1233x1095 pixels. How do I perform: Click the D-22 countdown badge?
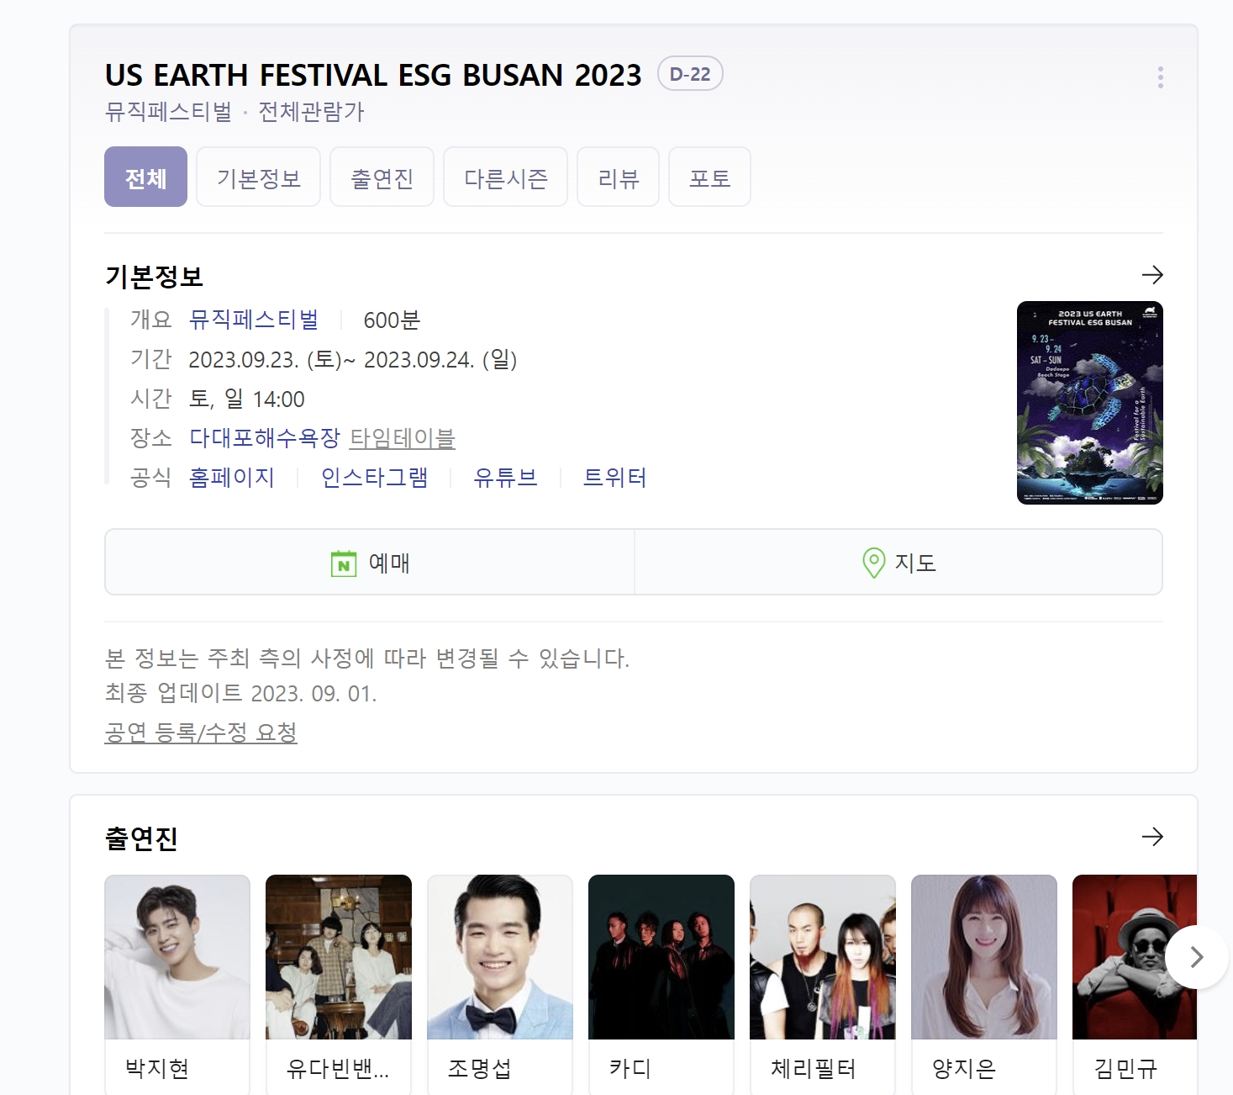click(x=690, y=74)
